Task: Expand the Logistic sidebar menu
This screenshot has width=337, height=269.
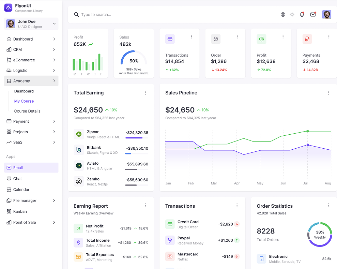Action: click(31, 70)
